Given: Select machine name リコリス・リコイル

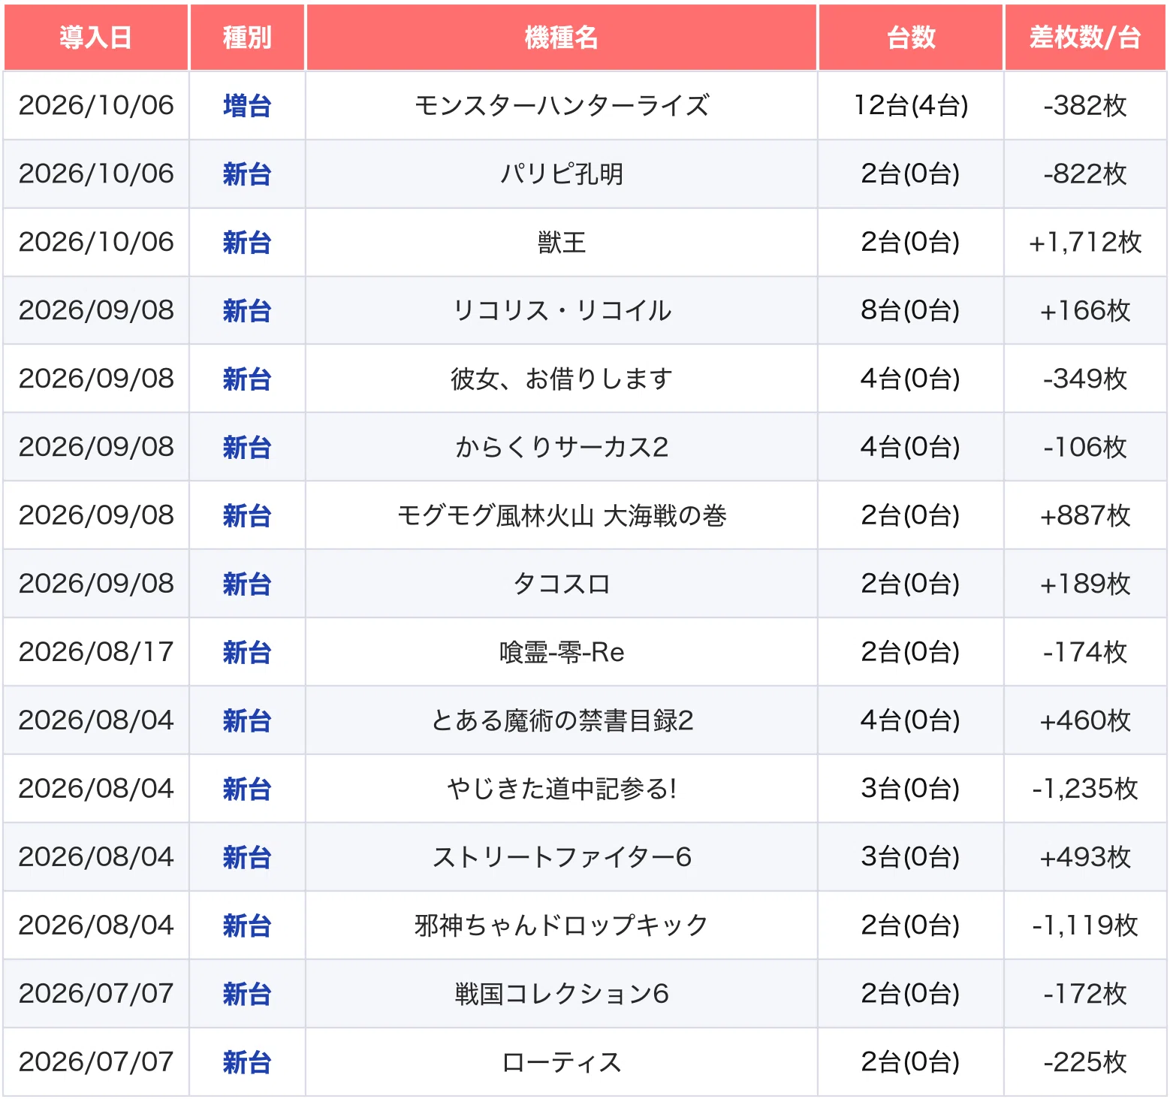Looking at the screenshot, I should (x=562, y=311).
